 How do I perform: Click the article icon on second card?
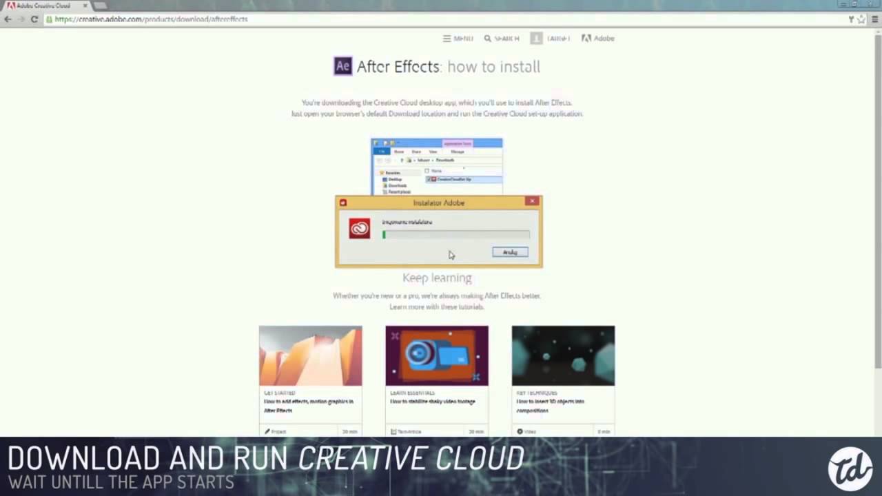[x=393, y=432]
